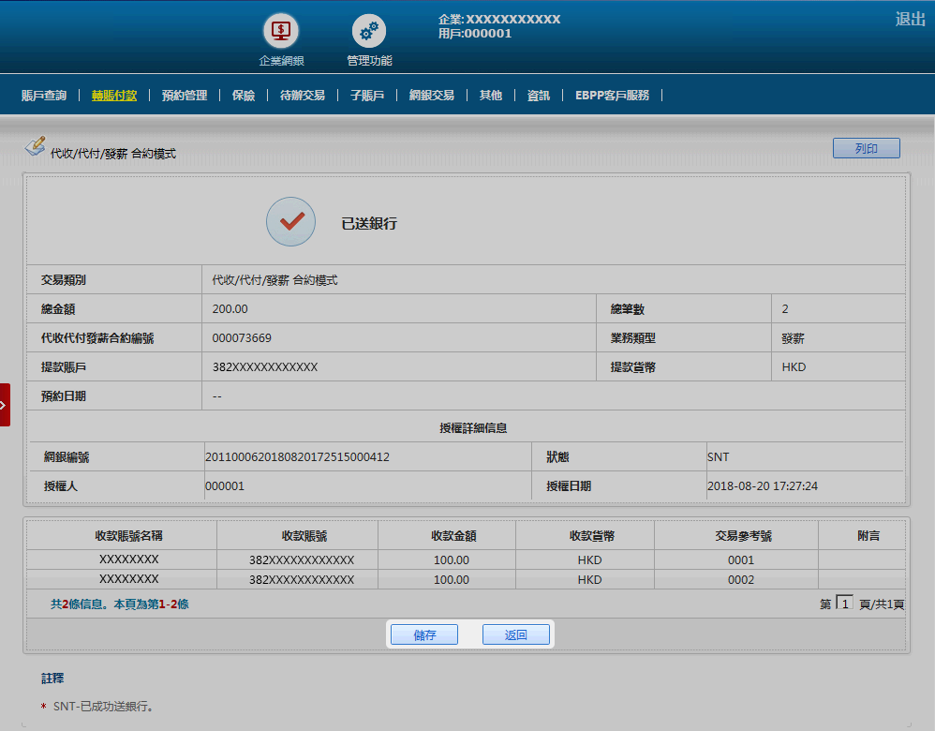Click the pencil icon beside page title
Image resolution: width=935 pixels, height=731 pixels.
pos(35,147)
